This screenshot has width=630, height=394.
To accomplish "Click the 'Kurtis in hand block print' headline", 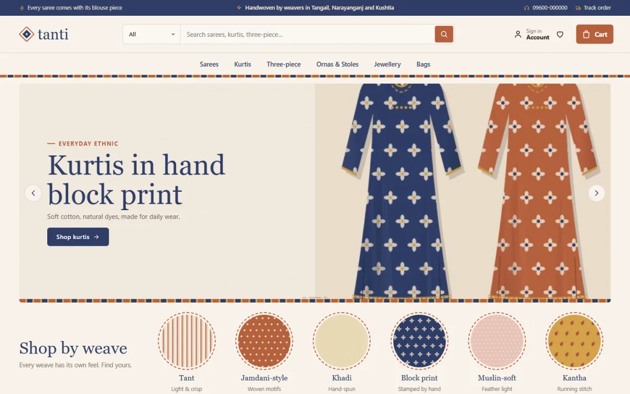I will click(136, 180).
